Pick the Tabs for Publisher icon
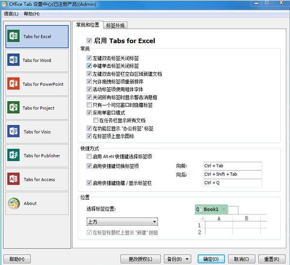The height and width of the screenshot is (265, 290). click(14, 155)
